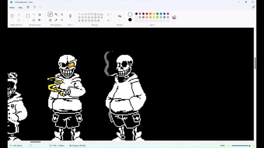Click the skeleton with orange eye on canvas
This screenshot has height=148, width=264.
(x=67, y=97)
